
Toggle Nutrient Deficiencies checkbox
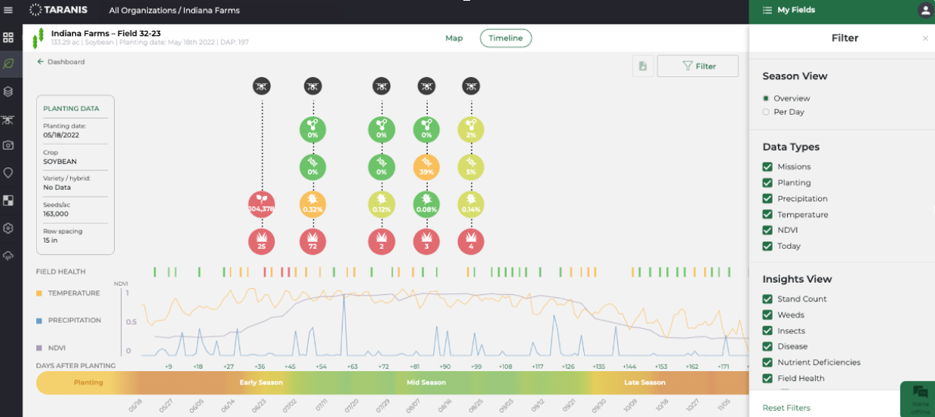click(767, 362)
